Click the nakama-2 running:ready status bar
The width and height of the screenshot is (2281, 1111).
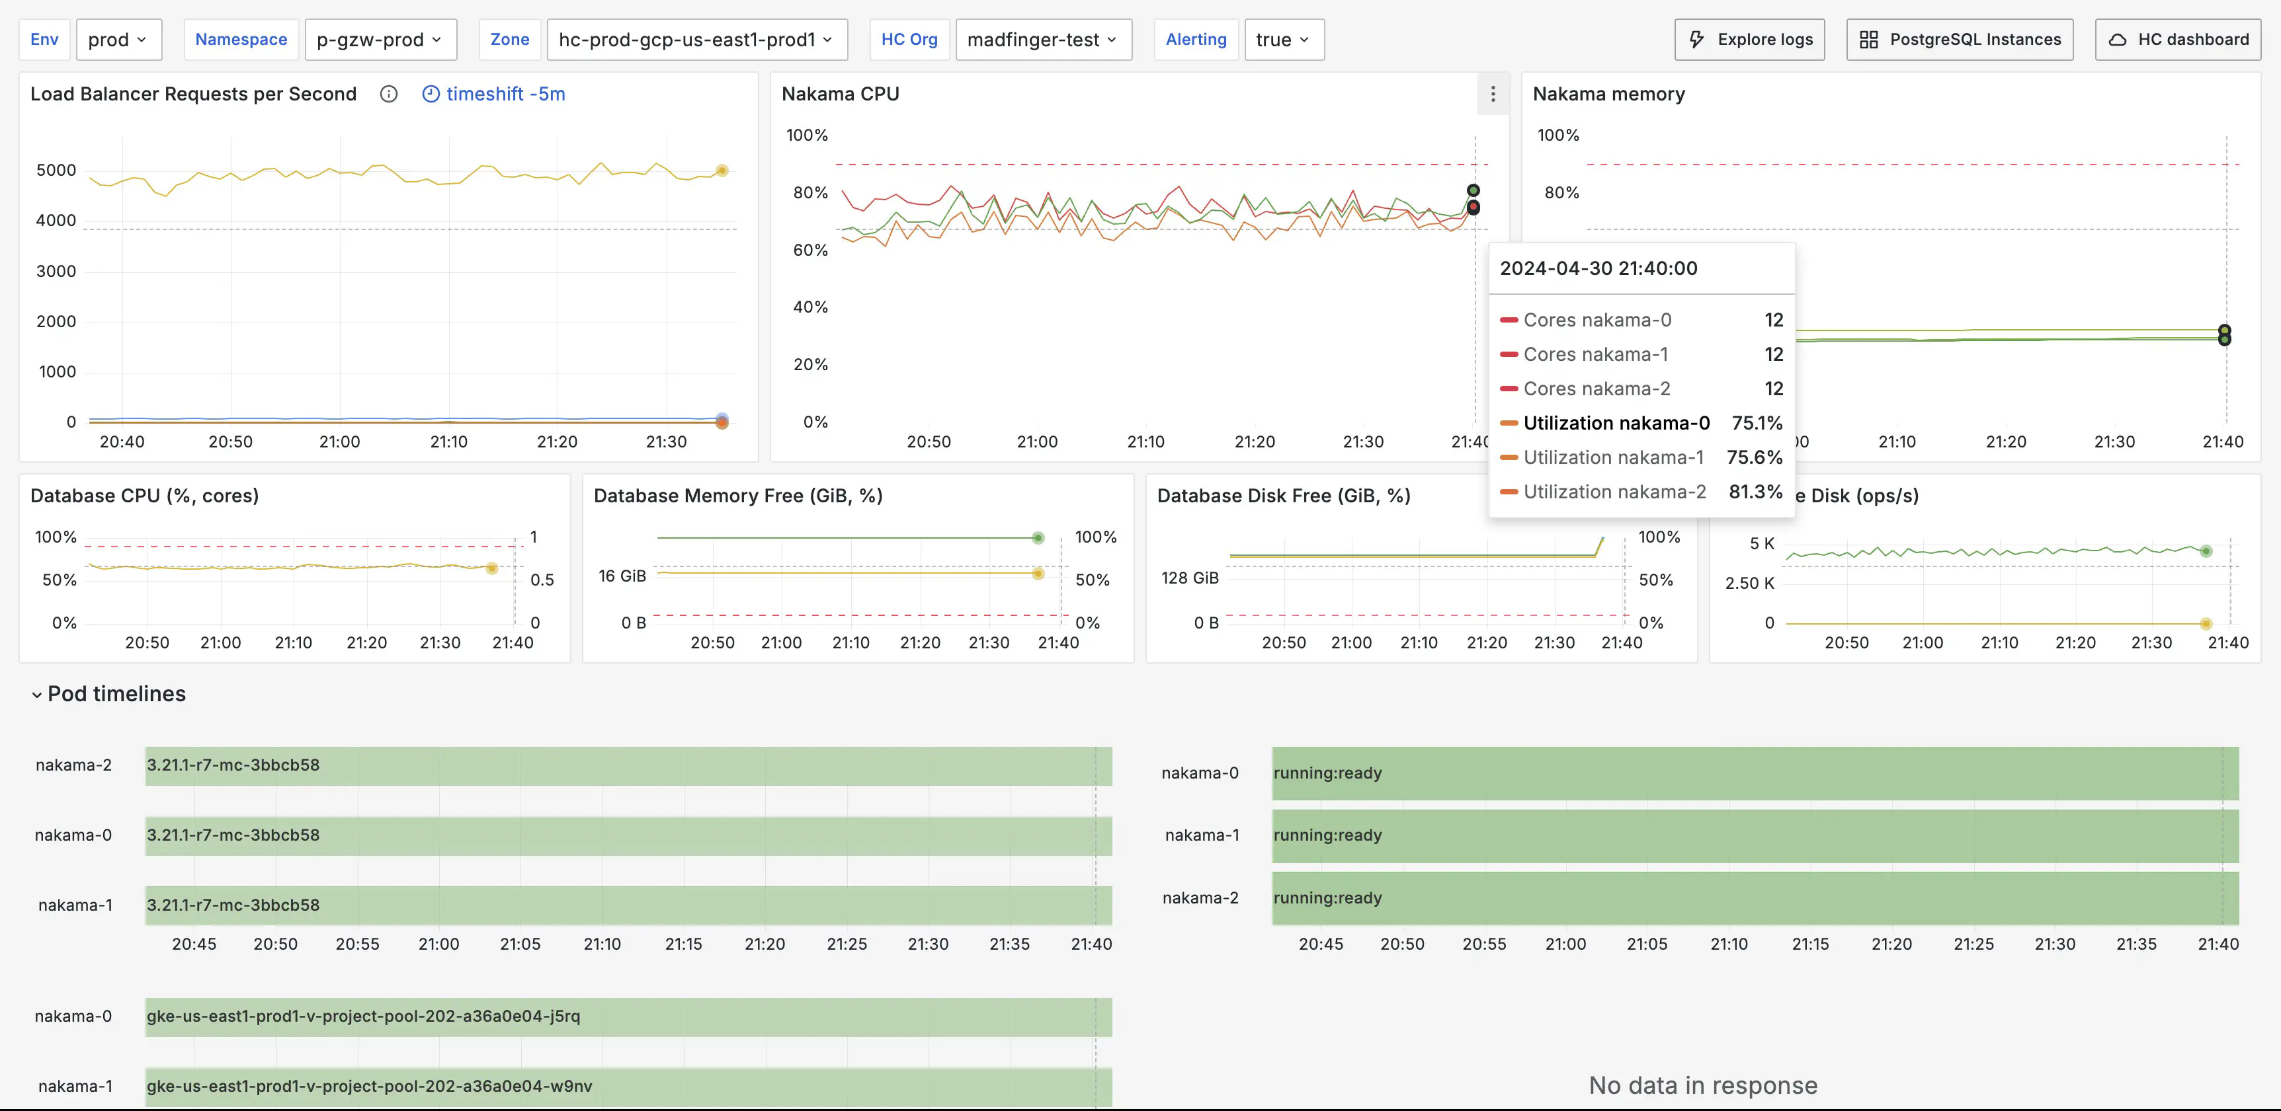pyautogui.click(x=1755, y=899)
